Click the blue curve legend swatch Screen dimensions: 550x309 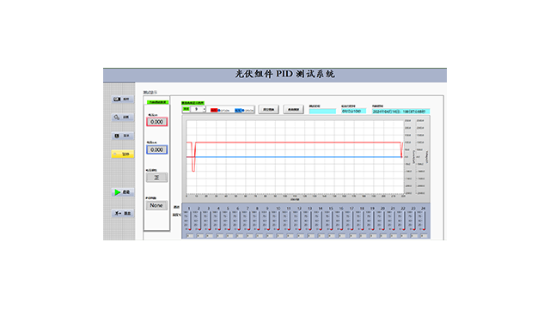coord(238,110)
